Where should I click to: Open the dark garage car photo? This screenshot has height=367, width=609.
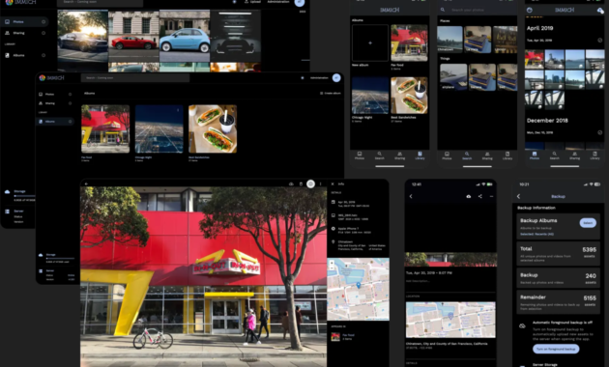(x=235, y=36)
